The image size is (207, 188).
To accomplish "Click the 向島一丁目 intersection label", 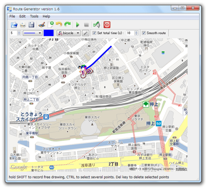I will (x=30, y=77).
